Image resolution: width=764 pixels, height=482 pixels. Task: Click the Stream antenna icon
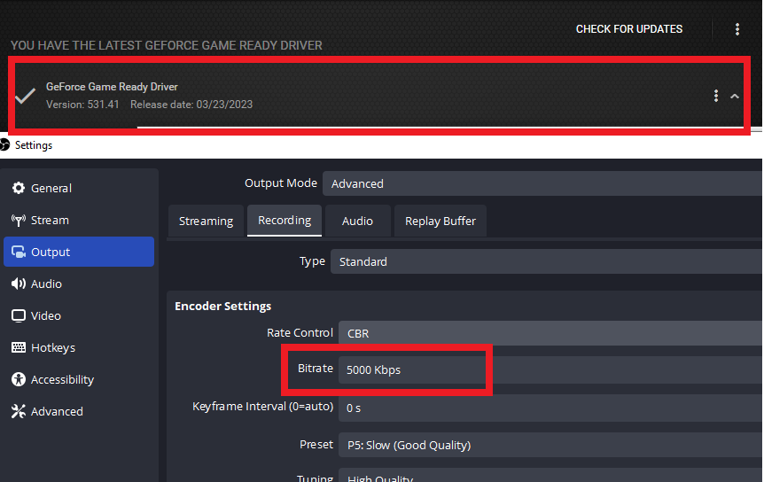[19, 220]
